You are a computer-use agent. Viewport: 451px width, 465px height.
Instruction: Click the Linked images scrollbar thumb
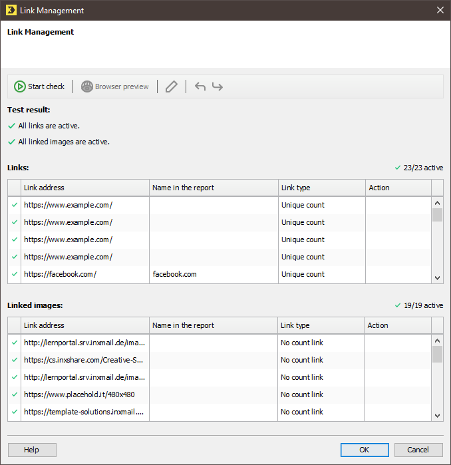coord(437,355)
